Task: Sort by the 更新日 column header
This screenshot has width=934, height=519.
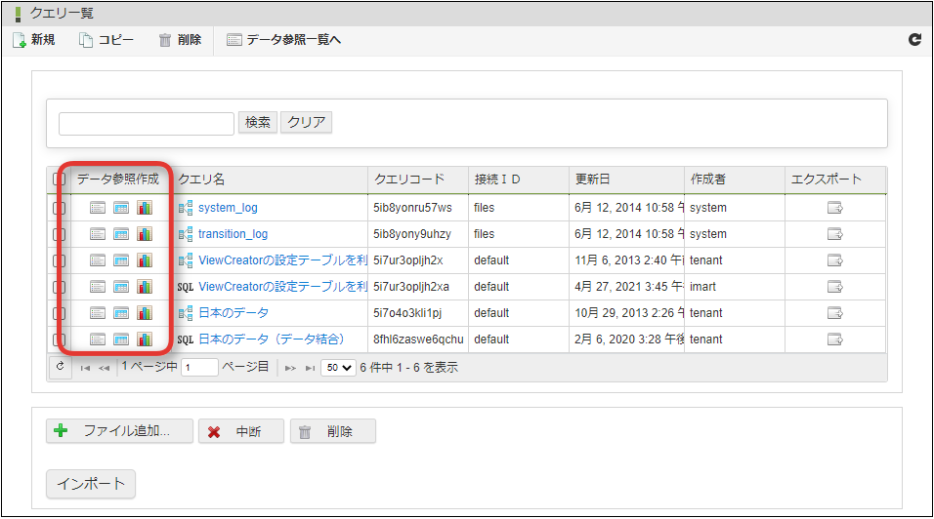Action: click(593, 180)
